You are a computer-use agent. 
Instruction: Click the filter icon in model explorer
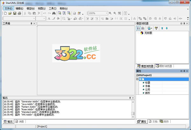156,28
